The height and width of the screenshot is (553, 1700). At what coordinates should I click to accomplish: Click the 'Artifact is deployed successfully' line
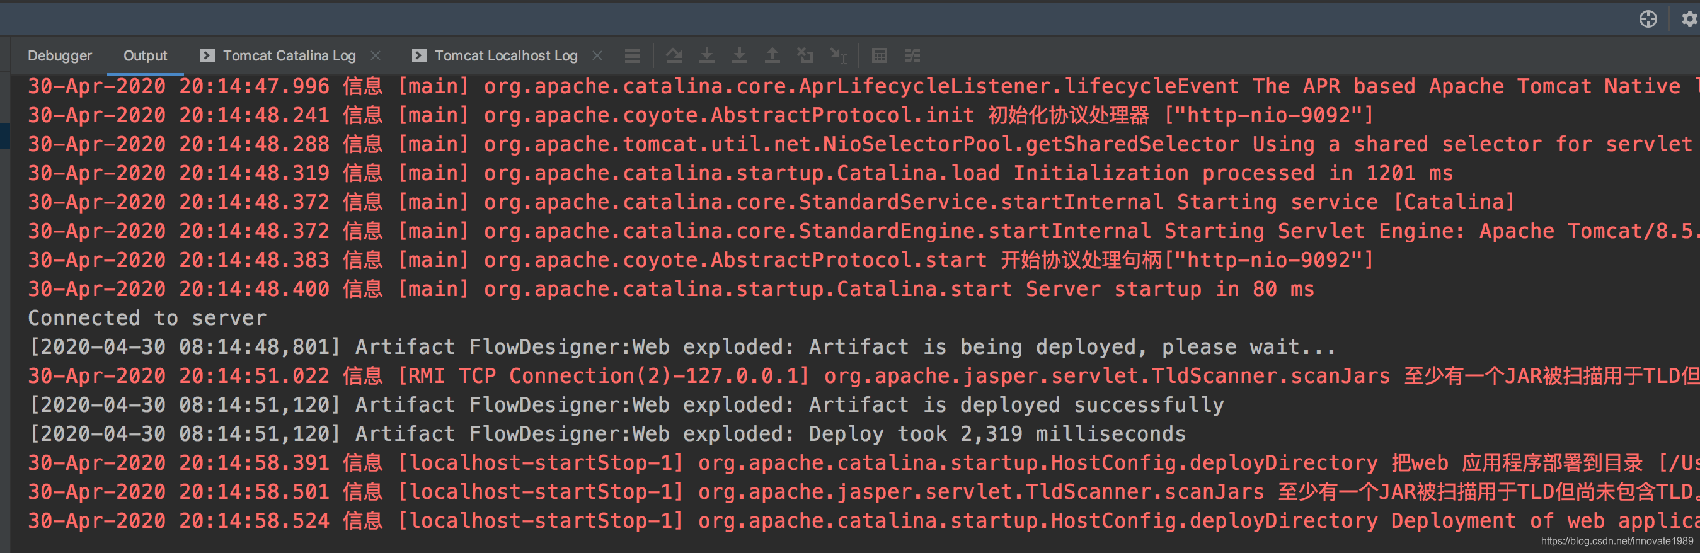pyautogui.click(x=626, y=404)
